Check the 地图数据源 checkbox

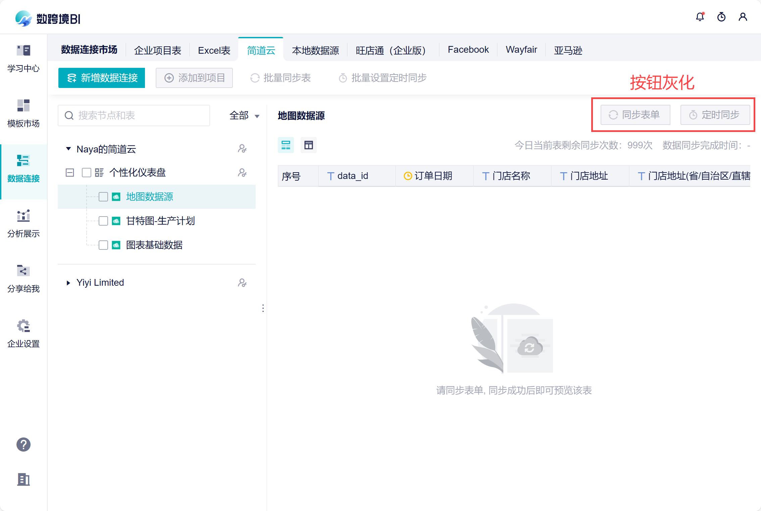tap(103, 197)
